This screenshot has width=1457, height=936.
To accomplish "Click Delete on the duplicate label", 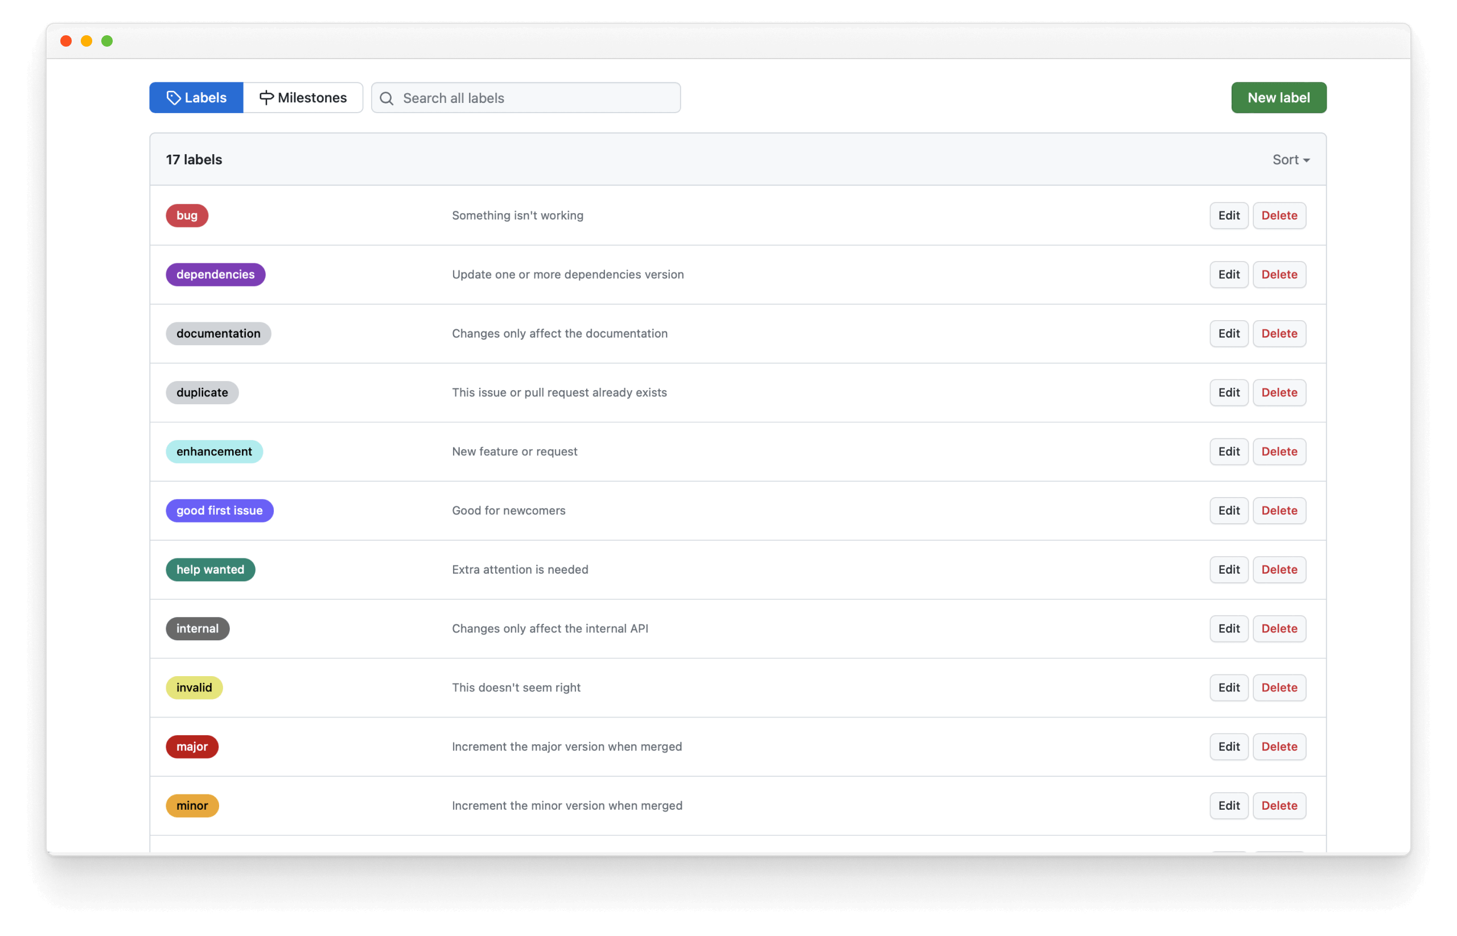I will pos(1279,392).
